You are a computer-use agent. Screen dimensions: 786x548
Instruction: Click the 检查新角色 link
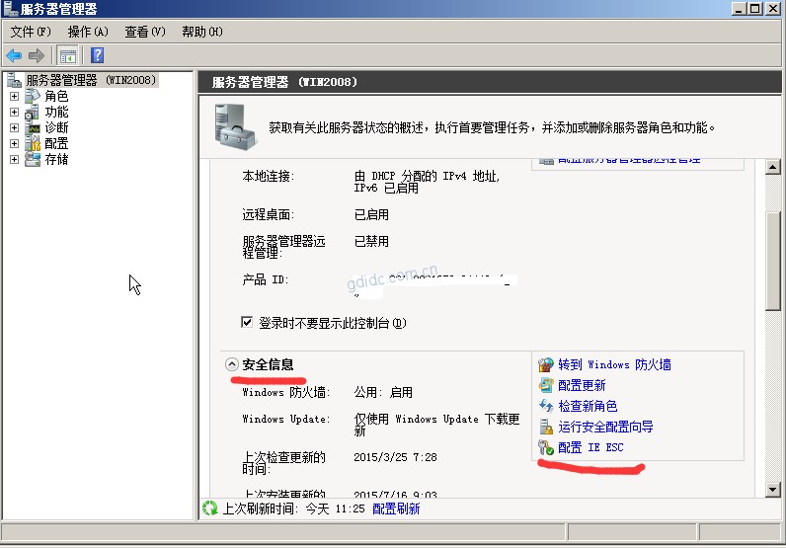coord(588,406)
